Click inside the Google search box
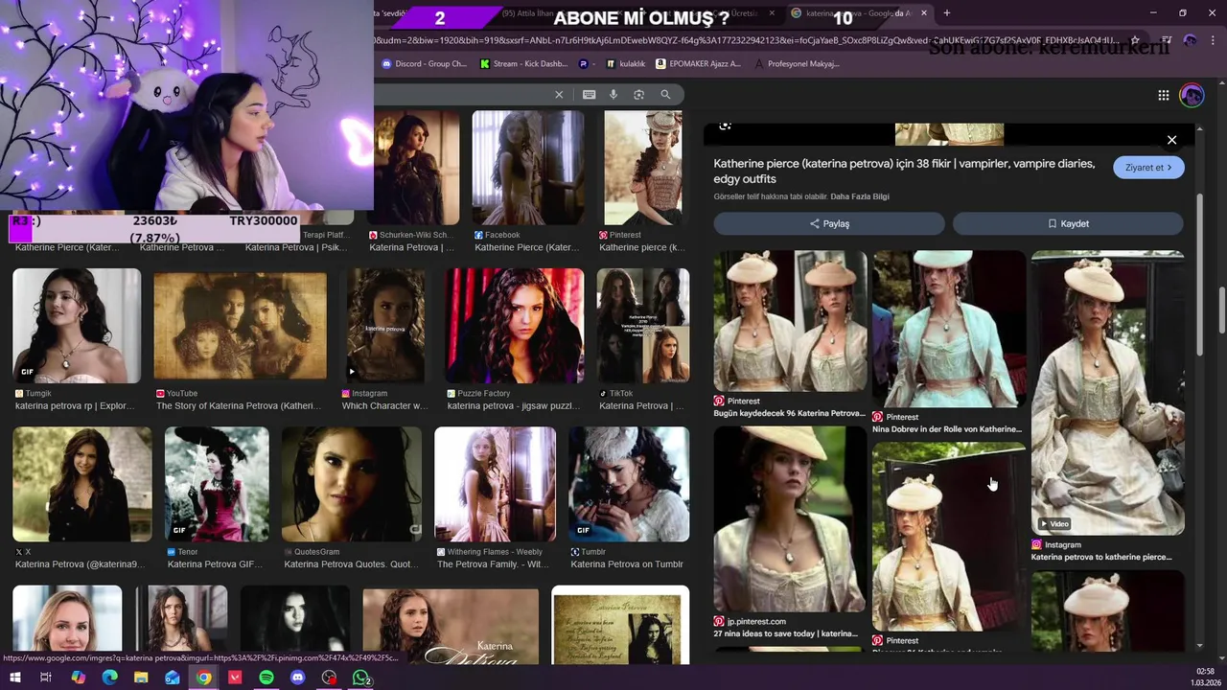Image resolution: width=1227 pixels, height=690 pixels. [x=460, y=95]
